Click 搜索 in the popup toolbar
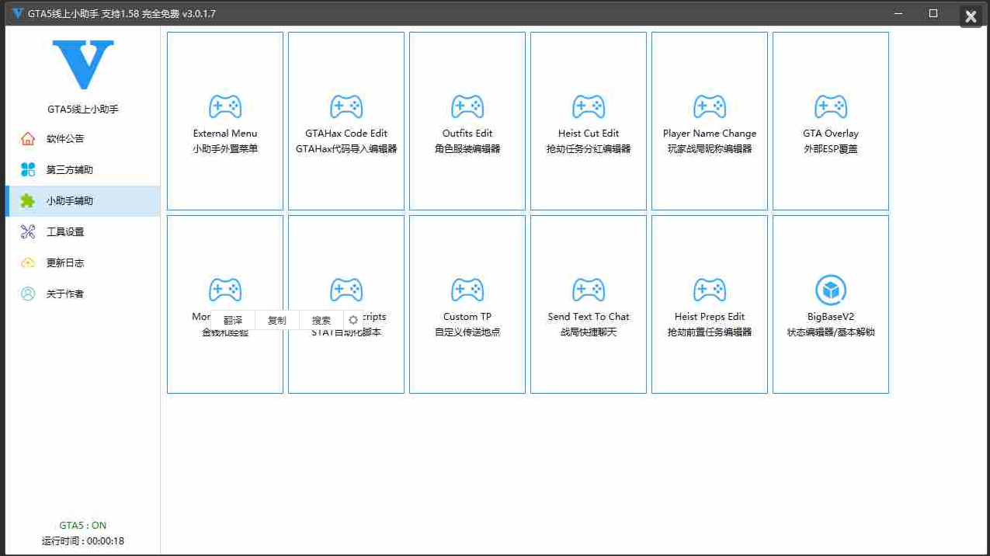Viewport: 990px width, 556px height. (321, 320)
